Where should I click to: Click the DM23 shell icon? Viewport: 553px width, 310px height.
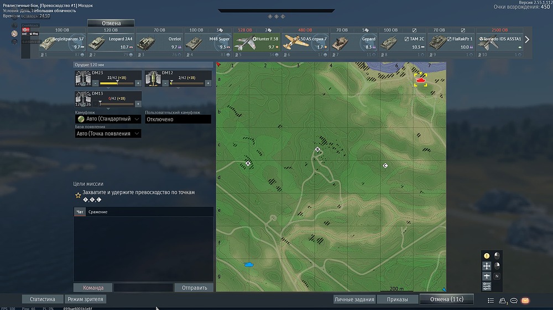[84, 78]
